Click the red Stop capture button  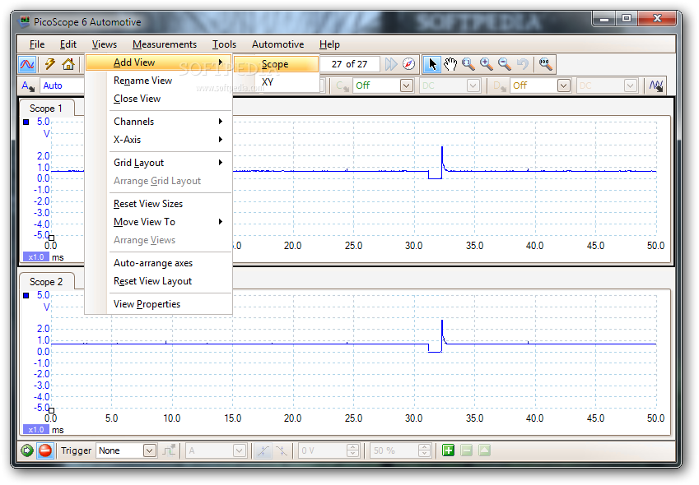point(45,450)
